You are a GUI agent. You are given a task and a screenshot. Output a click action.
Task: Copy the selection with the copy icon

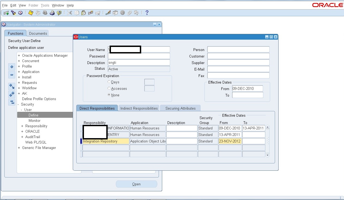tap(76, 12)
